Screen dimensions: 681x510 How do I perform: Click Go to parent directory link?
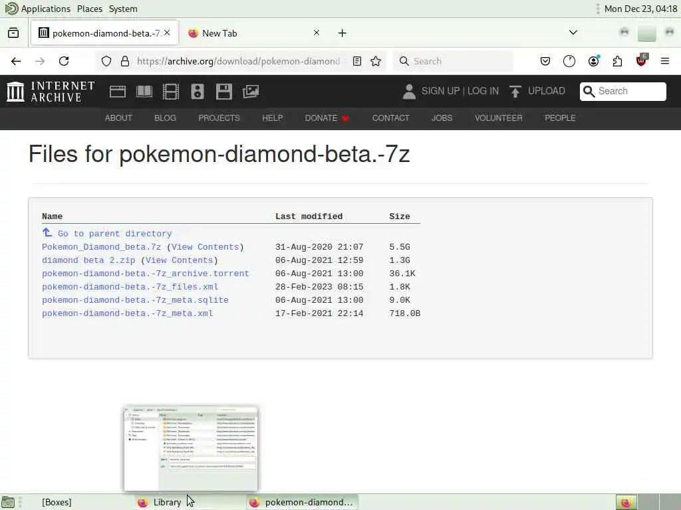[114, 234]
